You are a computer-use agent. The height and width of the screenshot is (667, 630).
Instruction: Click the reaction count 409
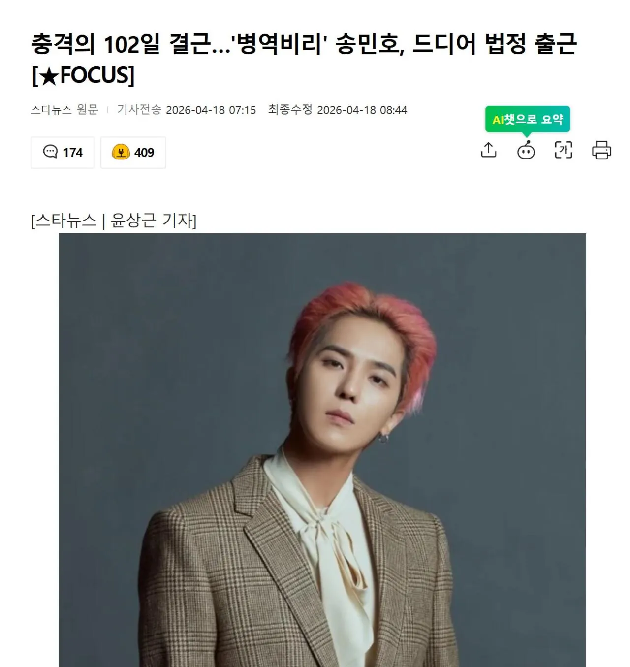[x=144, y=153]
